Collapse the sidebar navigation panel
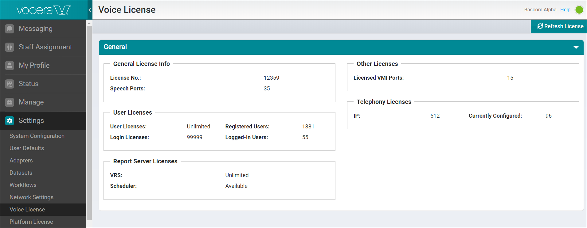 click(x=90, y=10)
